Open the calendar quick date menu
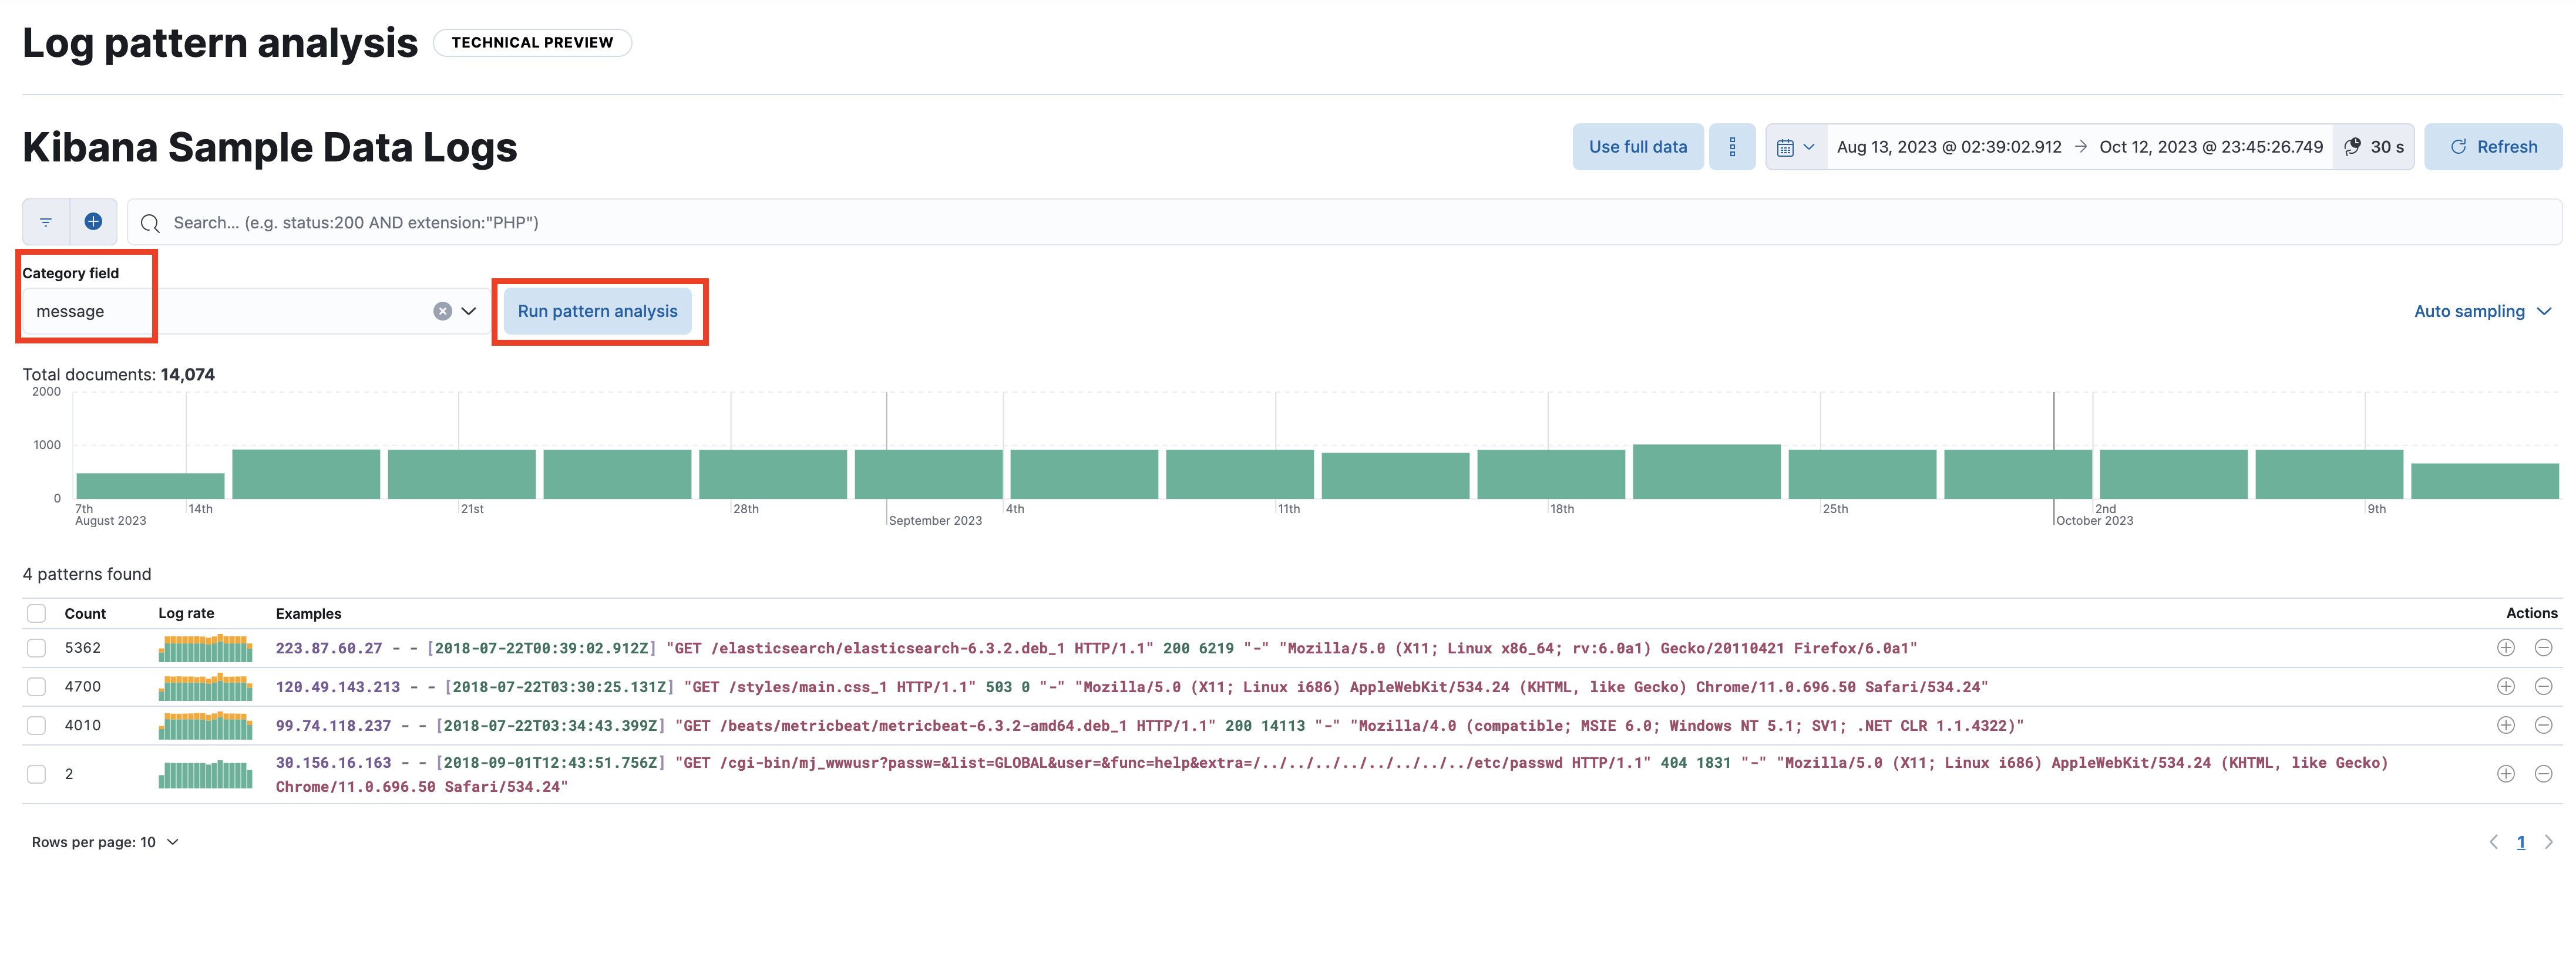Image resolution: width=2576 pixels, height=978 pixels. [1796, 147]
